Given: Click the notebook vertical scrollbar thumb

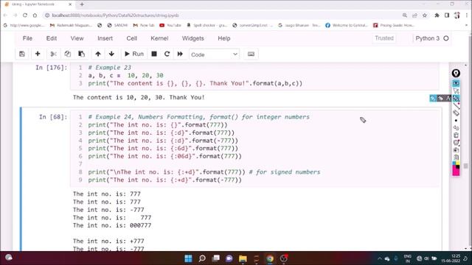Looking at the screenshot, I should pos(466,166).
